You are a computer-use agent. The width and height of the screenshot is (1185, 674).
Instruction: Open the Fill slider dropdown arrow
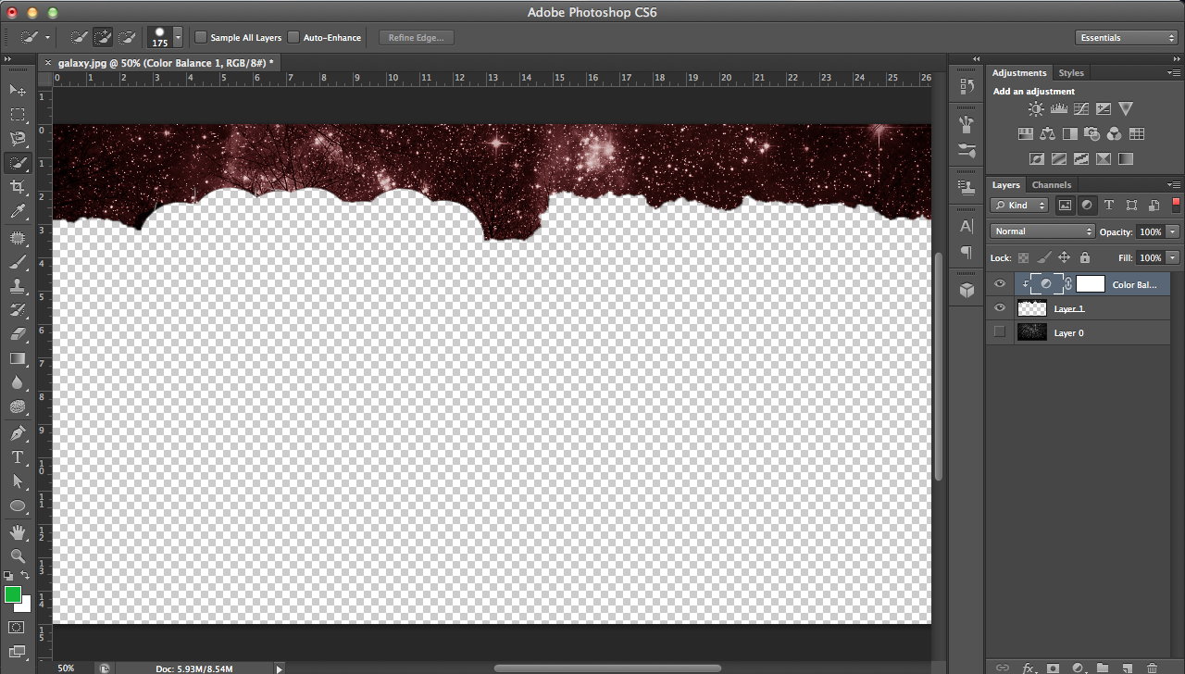[x=1173, y=257]
